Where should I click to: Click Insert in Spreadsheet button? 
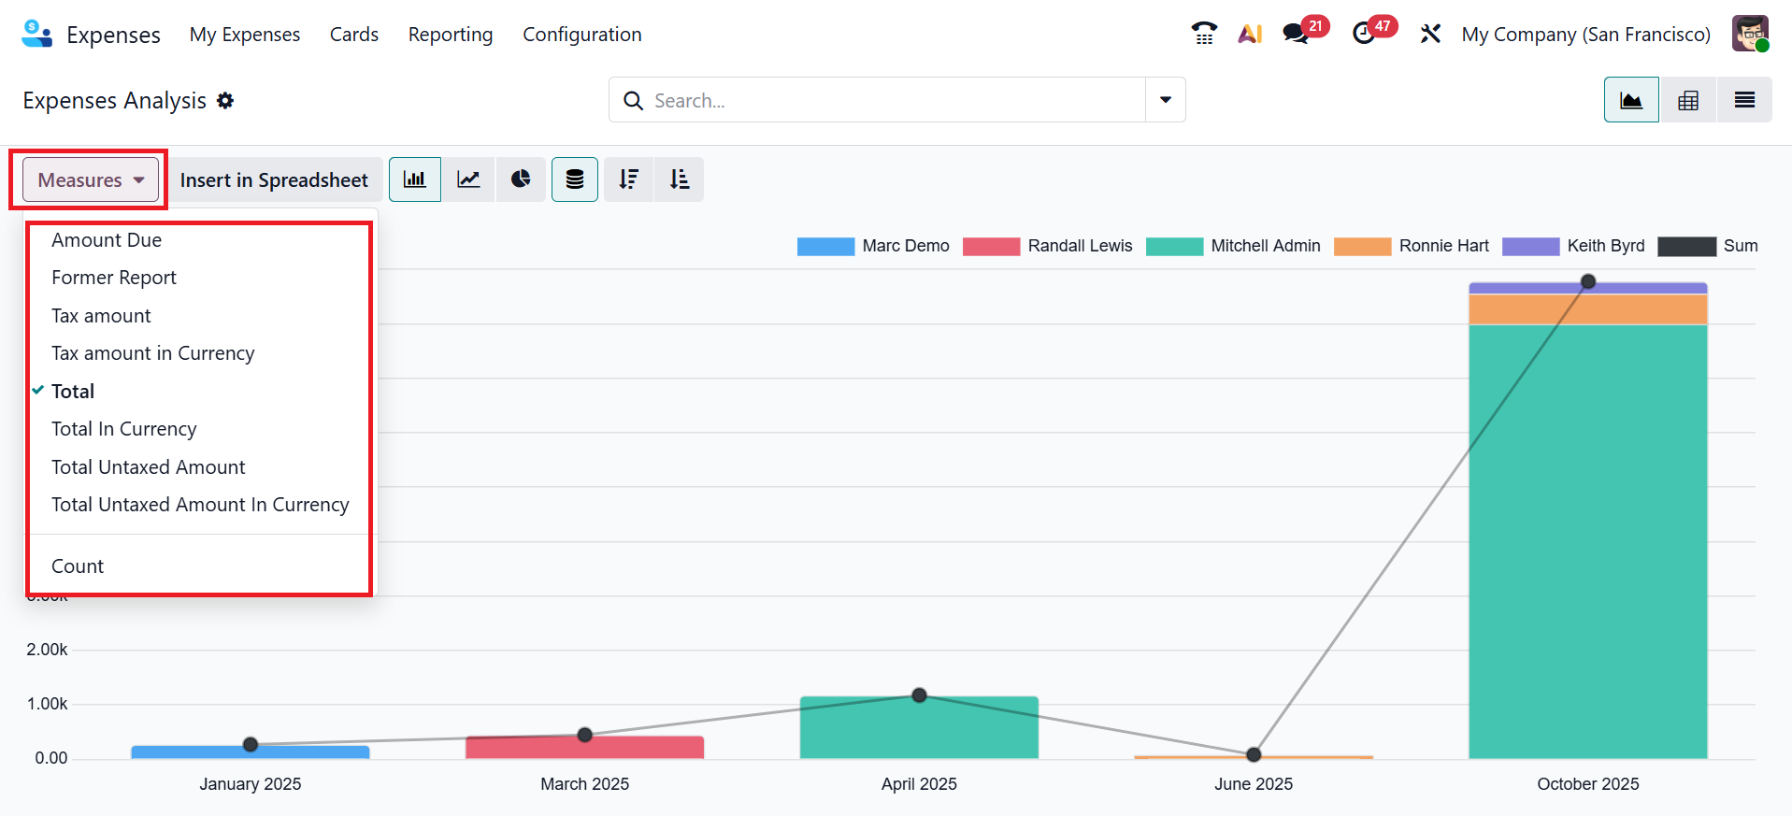[274, 179]
